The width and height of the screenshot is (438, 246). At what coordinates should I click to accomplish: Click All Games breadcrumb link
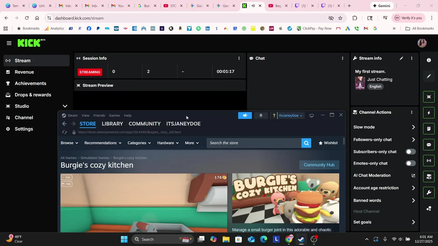pyautogui.click(x=68, y=158)
